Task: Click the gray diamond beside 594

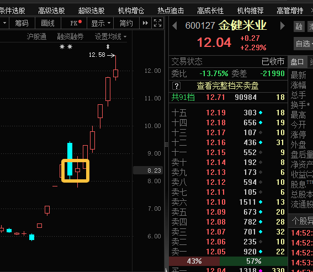Action: tap(261, 182)
